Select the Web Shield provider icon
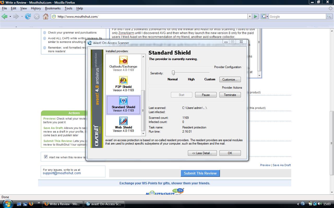The width and height of the screenshot is (334, 208). click(123, 121)
